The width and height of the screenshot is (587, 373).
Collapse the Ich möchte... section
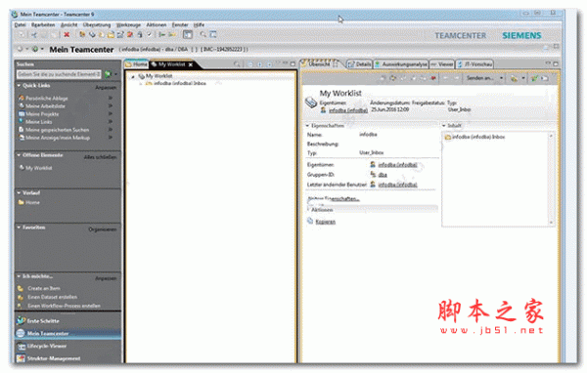point(19,276)
